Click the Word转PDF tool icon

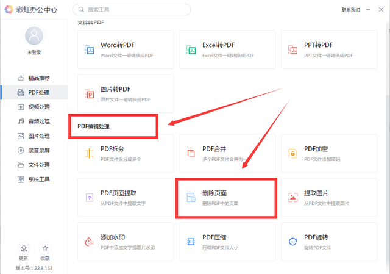89,50
